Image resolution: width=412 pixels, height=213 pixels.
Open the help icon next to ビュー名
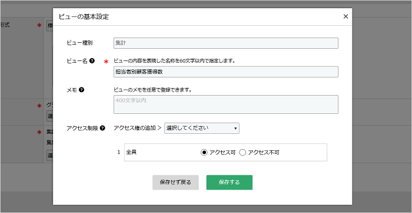point(92,61)
